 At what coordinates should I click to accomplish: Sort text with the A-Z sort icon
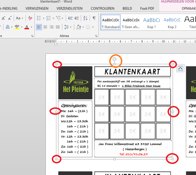point(85,18)
